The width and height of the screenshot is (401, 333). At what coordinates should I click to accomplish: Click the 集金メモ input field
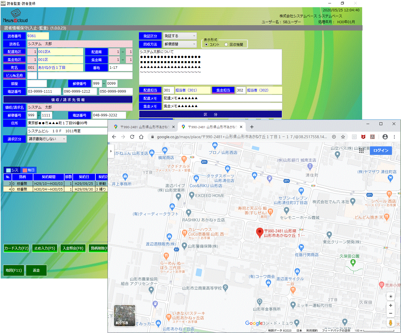pos(222,106)
